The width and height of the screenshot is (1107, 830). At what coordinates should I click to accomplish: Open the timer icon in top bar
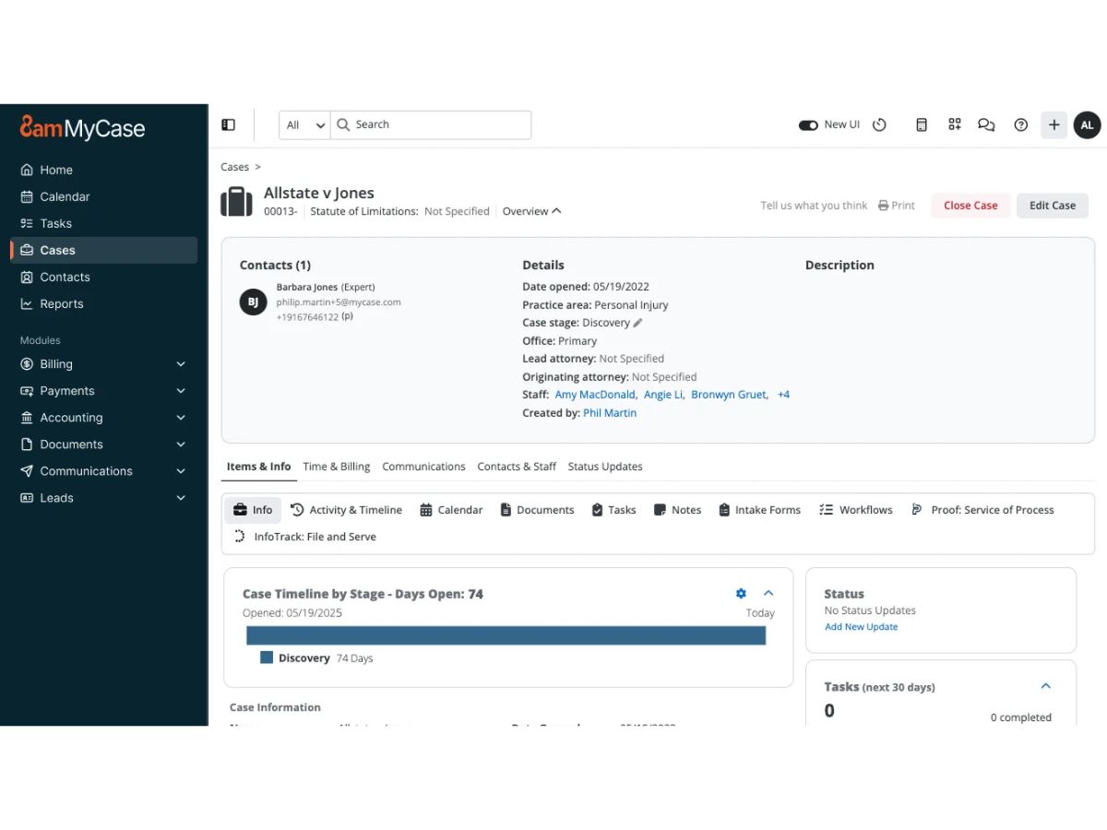click(879, 125)
